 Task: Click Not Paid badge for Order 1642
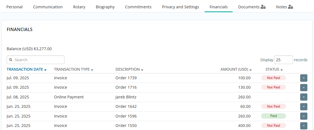274,106
